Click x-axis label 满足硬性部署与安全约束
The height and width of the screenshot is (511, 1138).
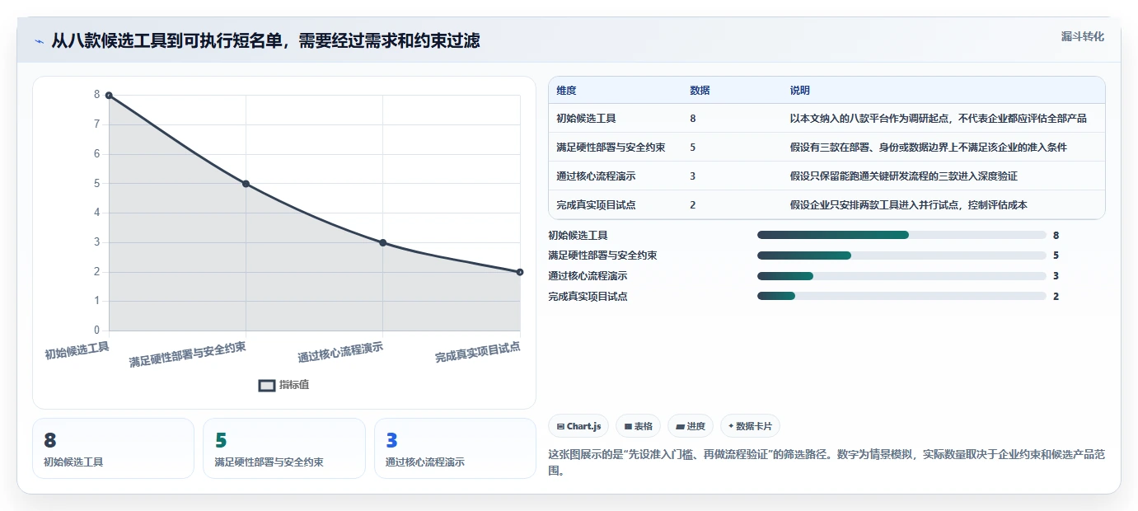point(188,354)
